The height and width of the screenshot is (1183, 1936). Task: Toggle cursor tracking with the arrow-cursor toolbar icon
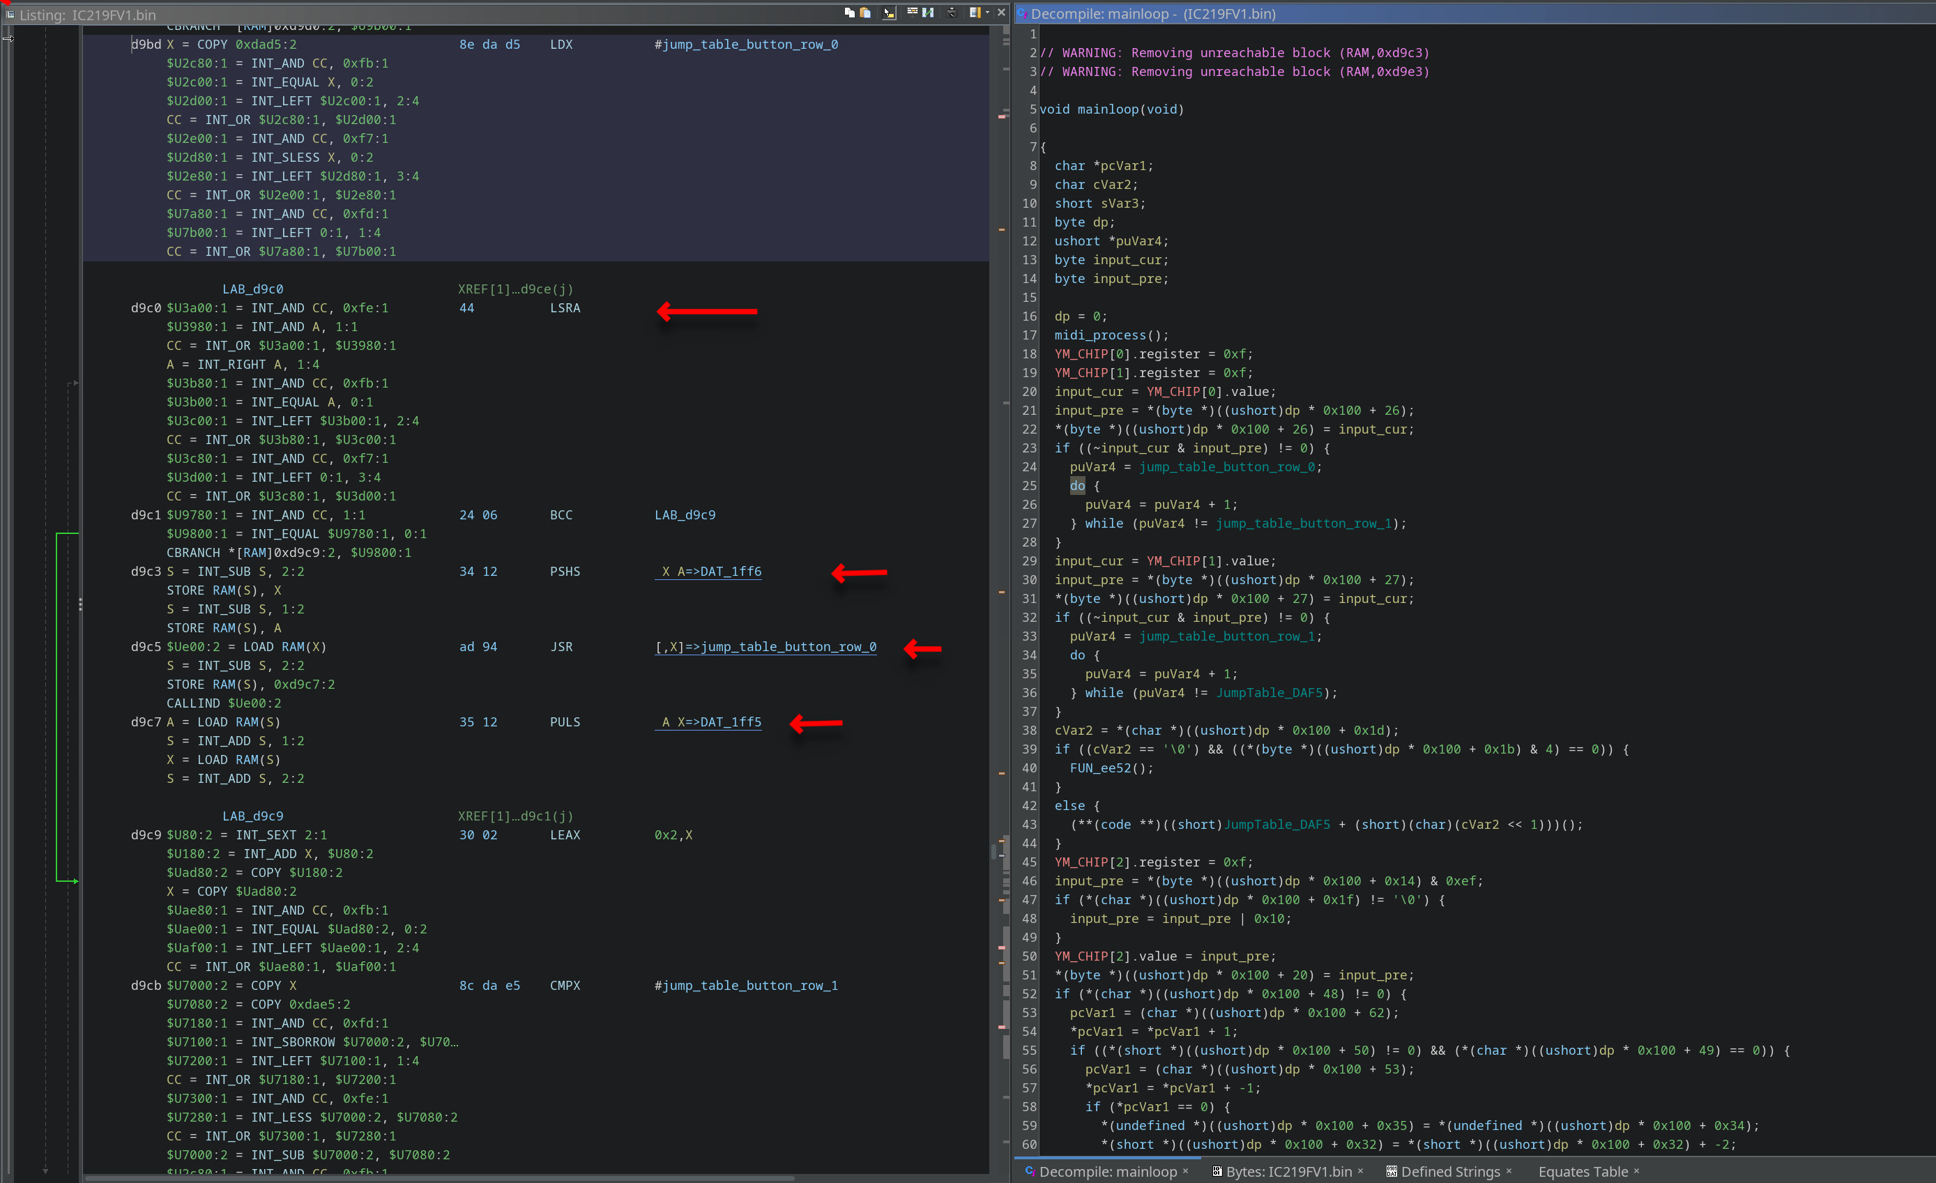click(x=889, y=13)
